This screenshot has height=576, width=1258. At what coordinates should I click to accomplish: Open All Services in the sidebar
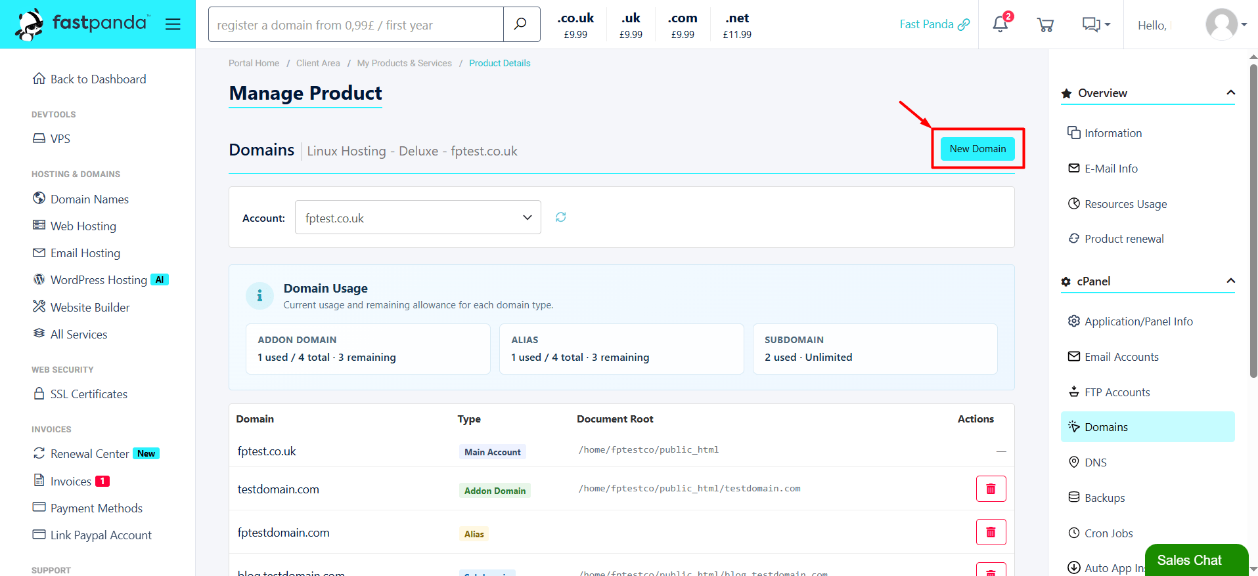pos(70,334)
